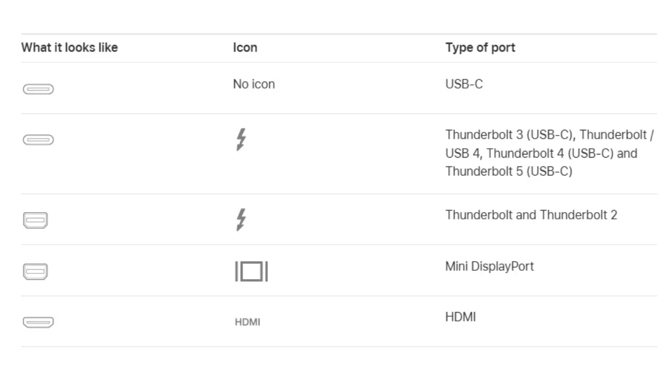671x377 pixels.
Task: Click the port shape in the Thunderbolt 2 row
Action: point(36,220)
